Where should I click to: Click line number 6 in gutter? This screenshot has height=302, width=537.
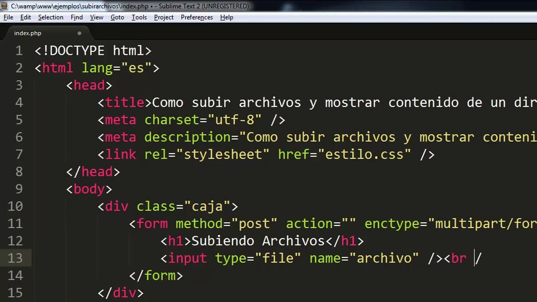click(x=19, y=137)
